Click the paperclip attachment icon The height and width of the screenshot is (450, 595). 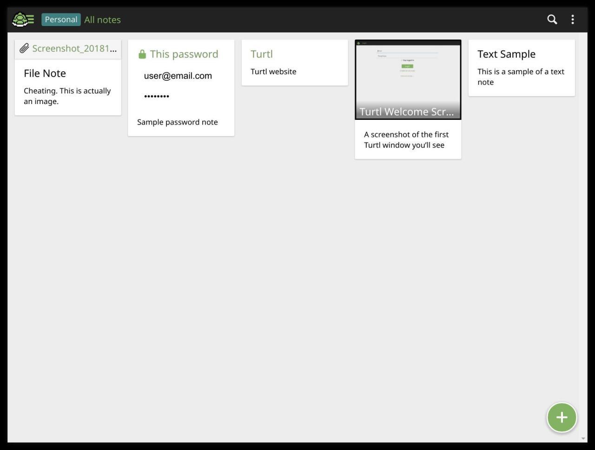[x=24, y=48]
